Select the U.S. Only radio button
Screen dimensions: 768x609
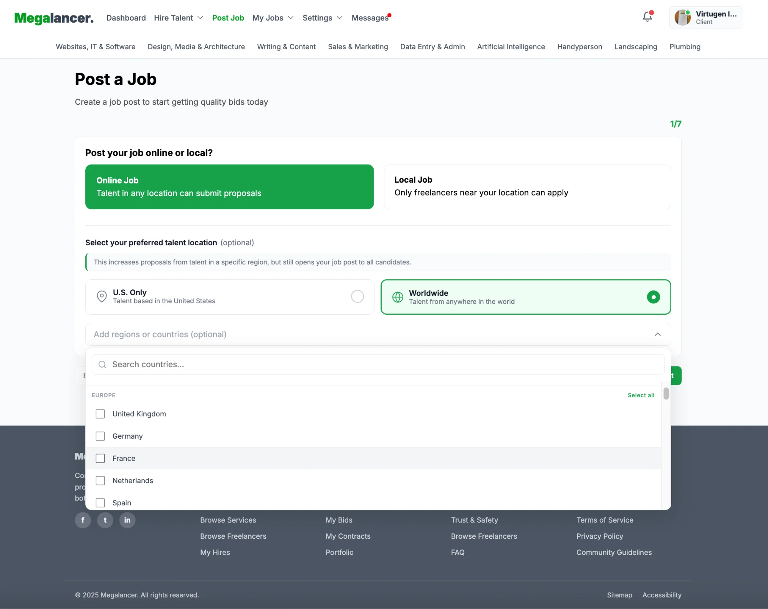357,296
